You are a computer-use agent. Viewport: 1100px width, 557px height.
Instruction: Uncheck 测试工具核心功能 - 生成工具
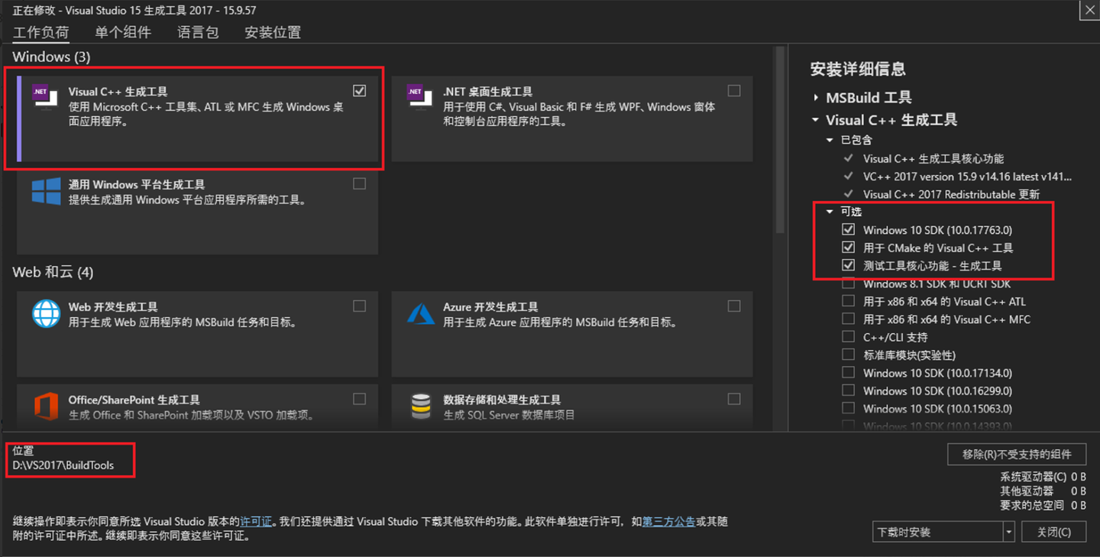848,265
